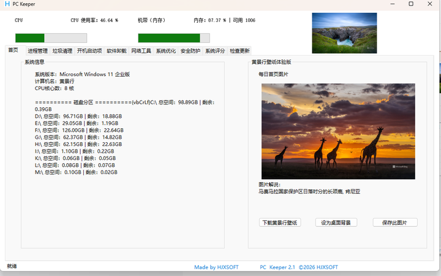Click the 机带（内存） label
This screenshot has height=276, width=441.
(152, 20)
